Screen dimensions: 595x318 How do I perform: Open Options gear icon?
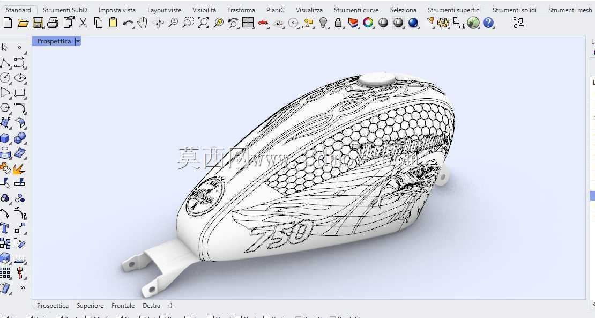[443, 23]
